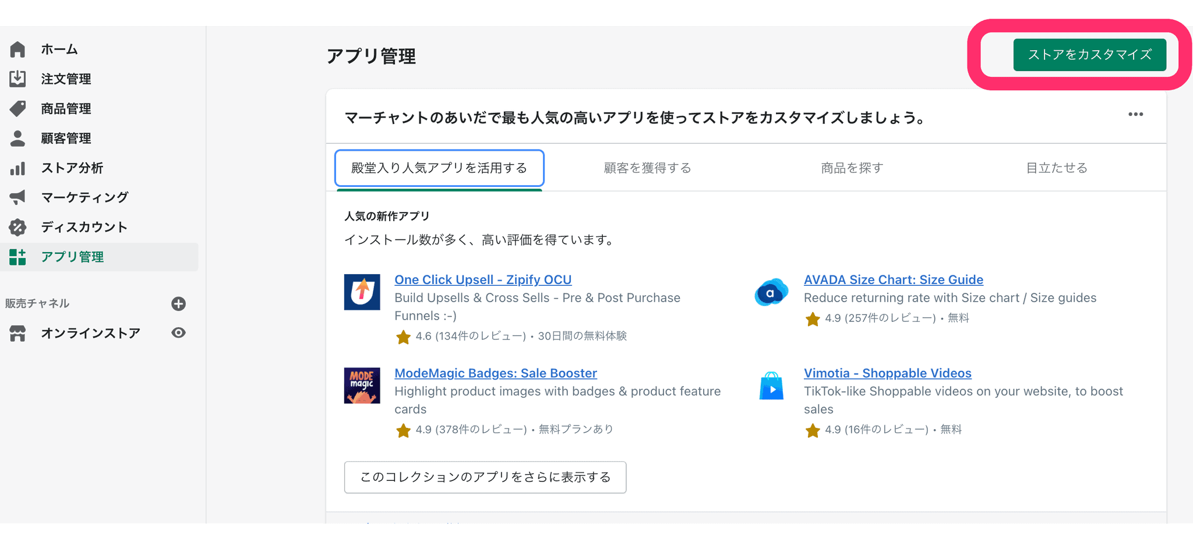This screenshot has width=1193, height=542.
Task: Open Orders via the inbox tray icon
Action: [x=17, y=79]
